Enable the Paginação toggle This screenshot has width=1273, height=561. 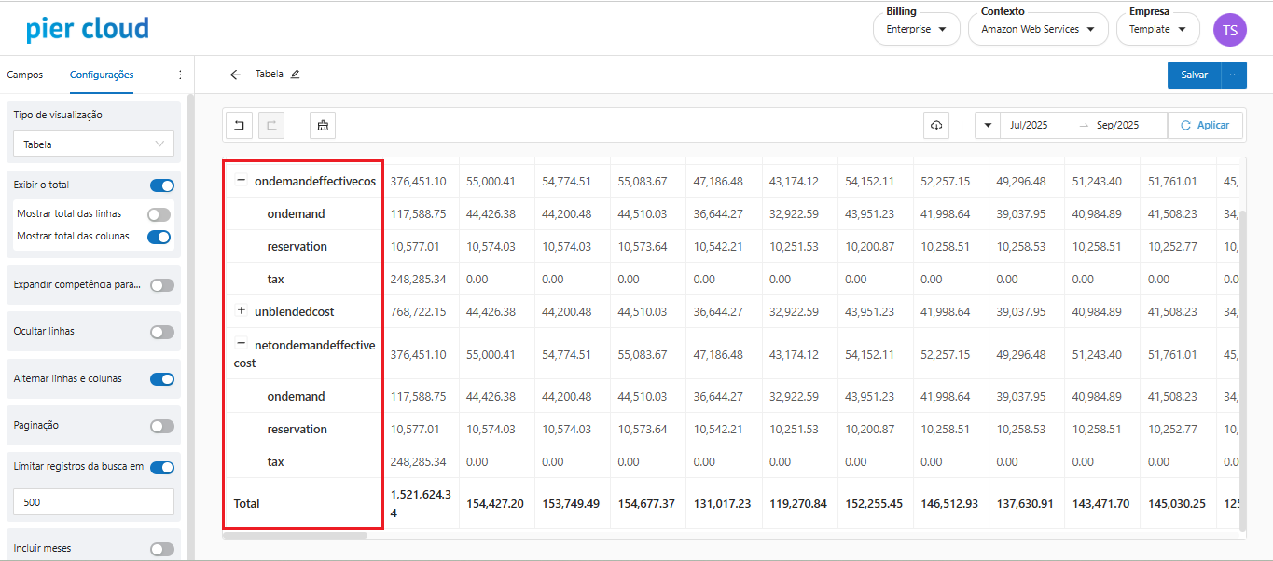161,426
